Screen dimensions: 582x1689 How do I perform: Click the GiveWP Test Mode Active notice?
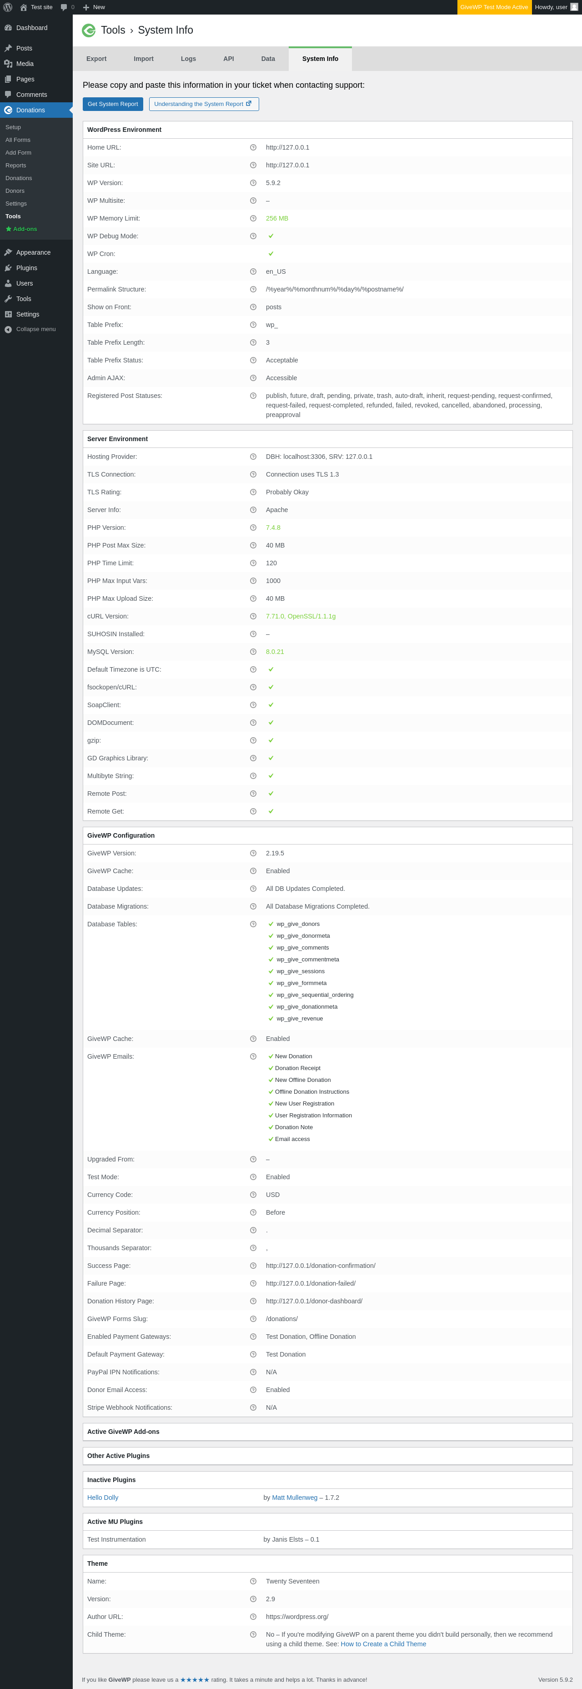(493, 7)
